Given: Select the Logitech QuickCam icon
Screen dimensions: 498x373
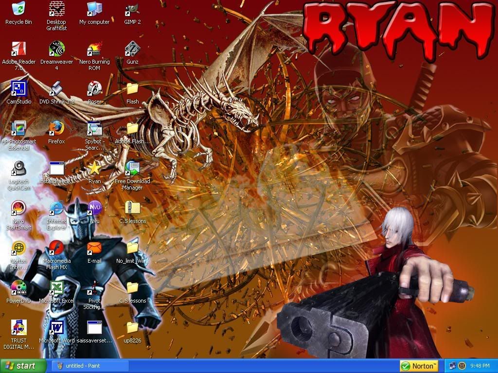Looking at the screenshot, I should [18, 169].
